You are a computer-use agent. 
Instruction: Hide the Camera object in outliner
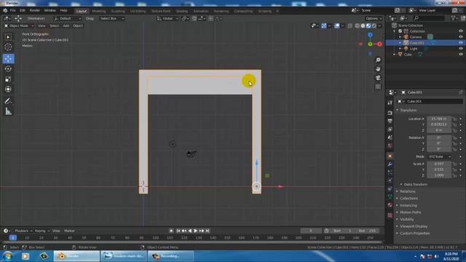[x=461, y=37]
